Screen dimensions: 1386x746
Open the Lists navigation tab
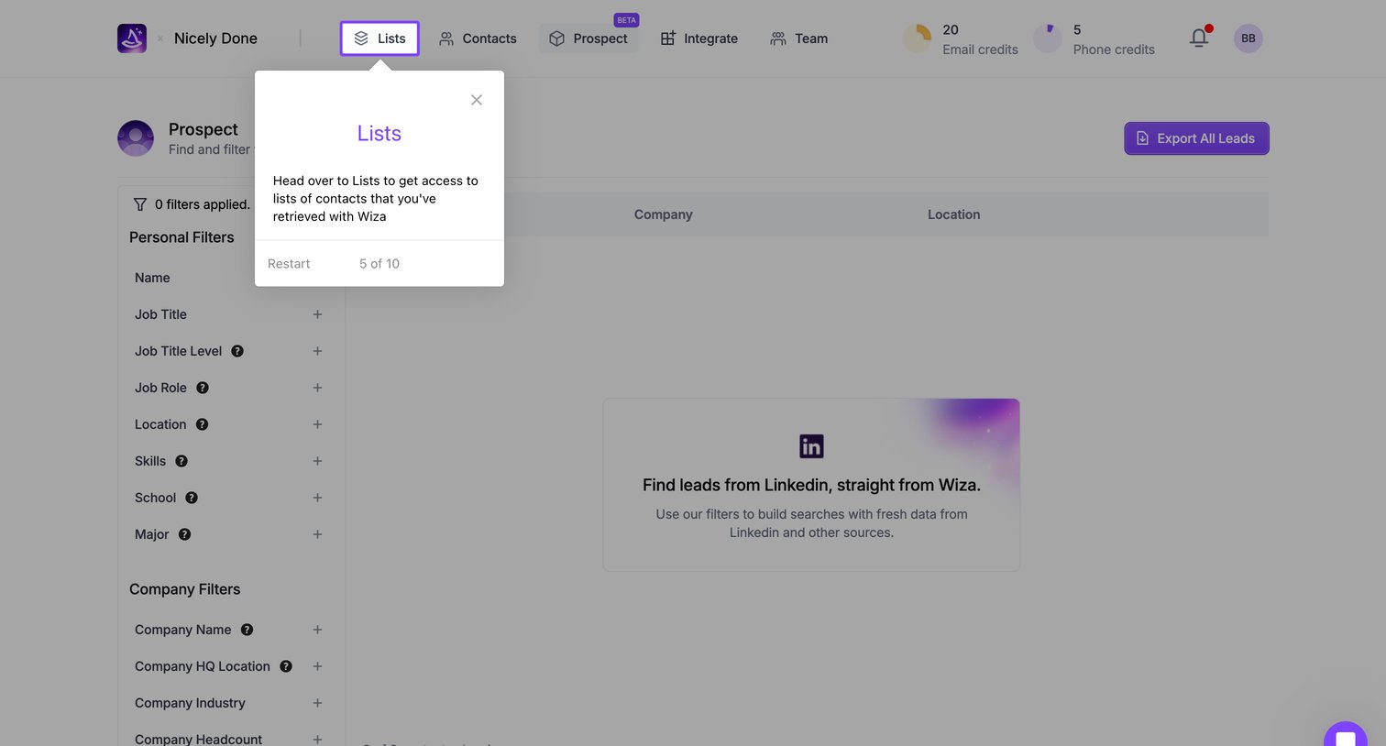379,38
